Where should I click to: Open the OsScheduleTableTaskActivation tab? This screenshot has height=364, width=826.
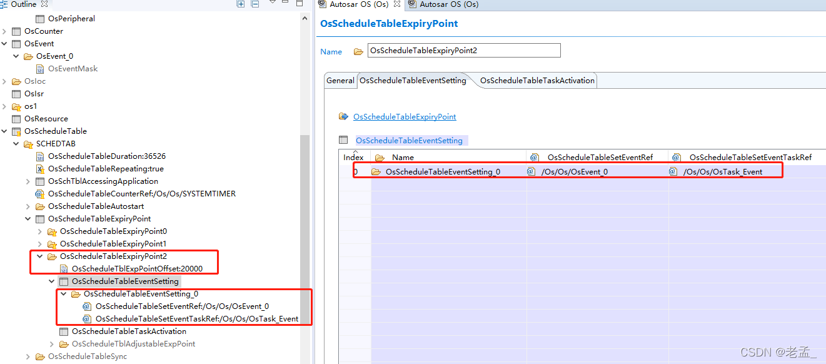pos(537,81)
